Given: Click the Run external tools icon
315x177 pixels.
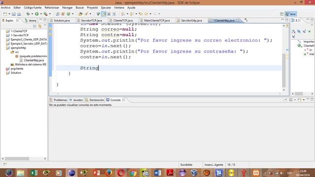Looking at the screenshot, I should click(46, 14).
